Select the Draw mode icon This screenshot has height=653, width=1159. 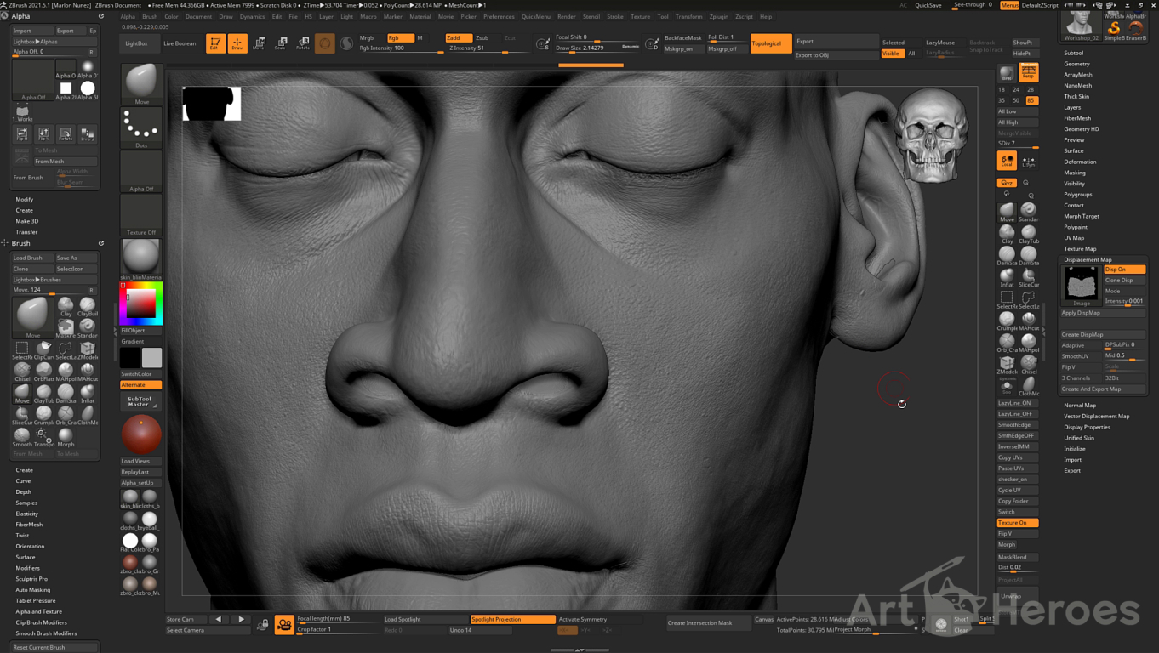tap(237, 43)
